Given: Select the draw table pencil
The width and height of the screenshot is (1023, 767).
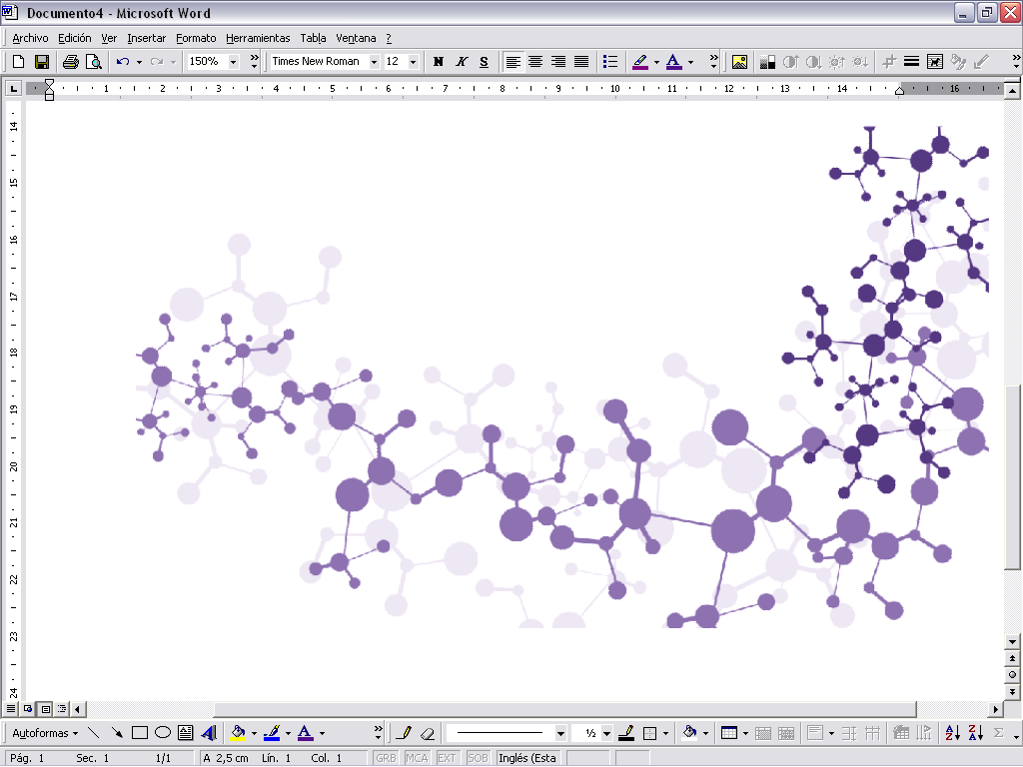Looking at the screenshot, I should click(404, 733).
